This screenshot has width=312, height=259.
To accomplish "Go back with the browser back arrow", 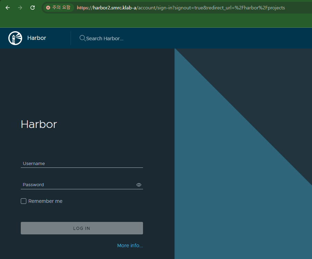I will [8, 8].
